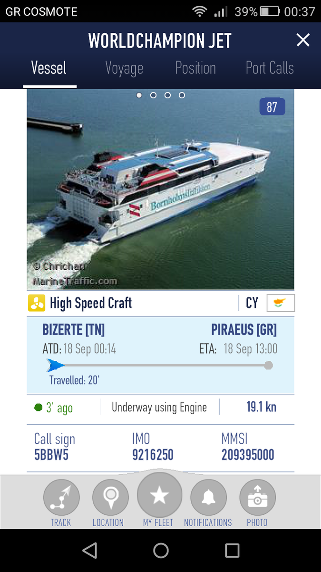Tap the Track route icon
The width and height of the screenshot is (321, 572).
tap(61, 498)
